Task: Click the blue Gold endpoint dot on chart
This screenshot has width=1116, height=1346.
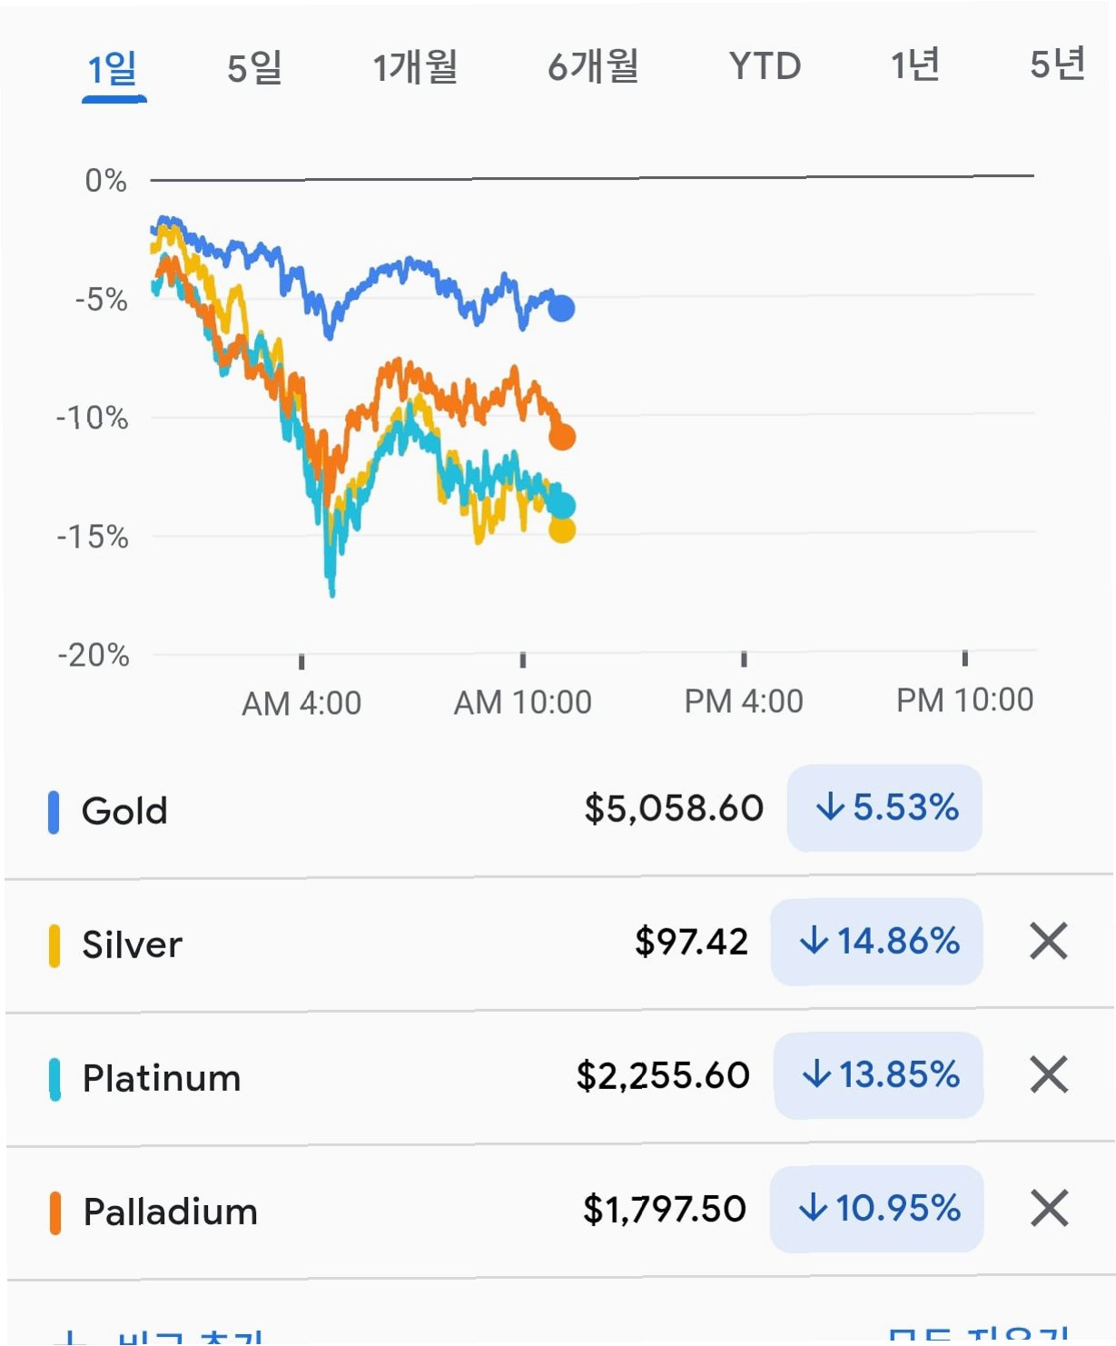Action: (x=561, y=309)
